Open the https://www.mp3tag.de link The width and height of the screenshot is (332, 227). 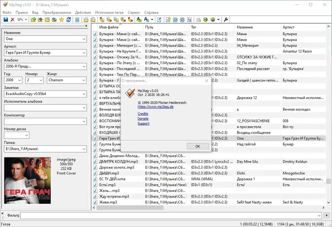pyautogui.click(x=156, y=107)
